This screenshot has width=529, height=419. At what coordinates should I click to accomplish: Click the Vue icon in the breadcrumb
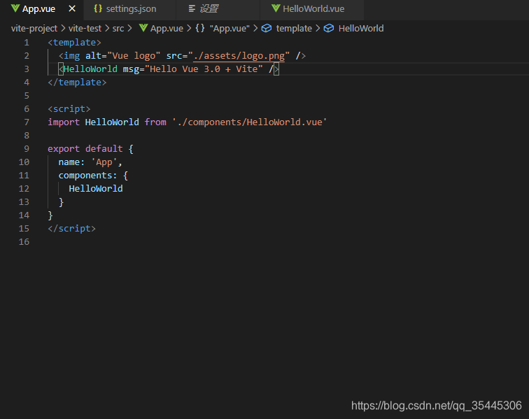pos(143,28)
